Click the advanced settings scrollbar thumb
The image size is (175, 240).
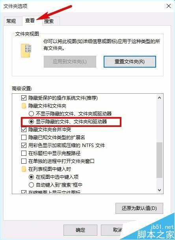point(160,160)
